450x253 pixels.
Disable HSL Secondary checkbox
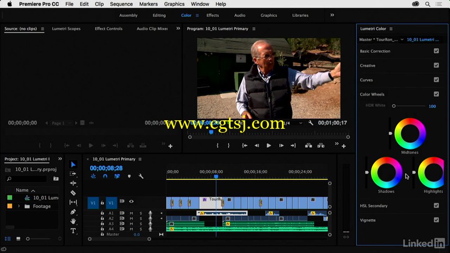coord(436,205)
